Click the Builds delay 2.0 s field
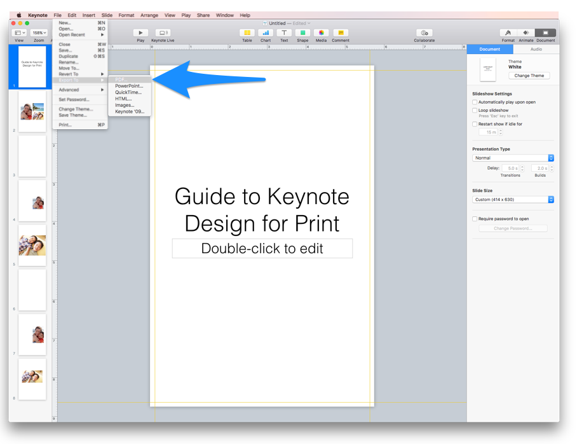The height and width of the screenshot is (444, 577). point(540,169)
